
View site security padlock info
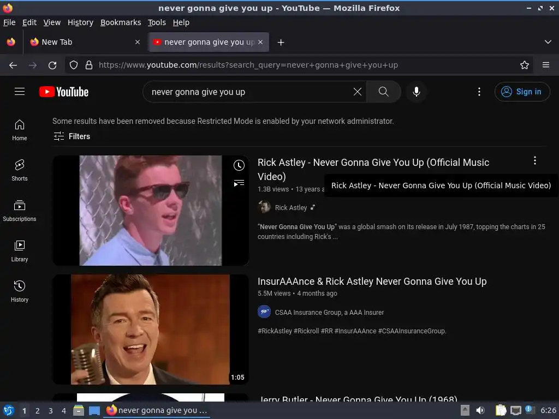pos(89,65)
